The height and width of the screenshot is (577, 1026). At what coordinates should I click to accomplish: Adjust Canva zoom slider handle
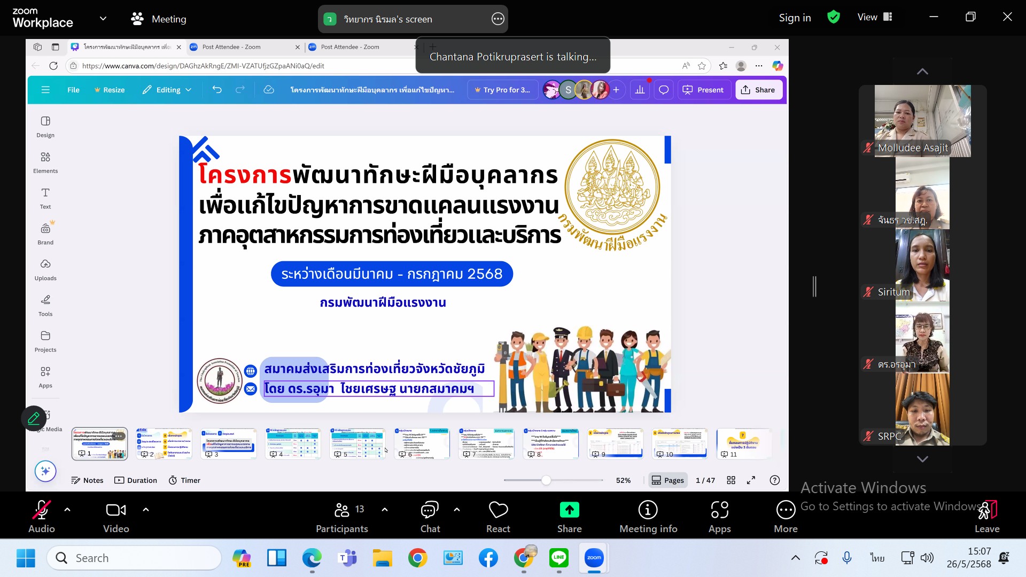pos(546,480)
